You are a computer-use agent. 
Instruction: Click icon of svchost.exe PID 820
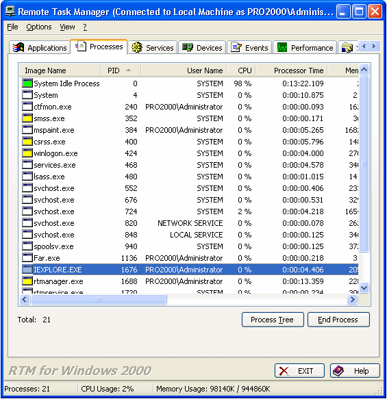pos(27,223)
